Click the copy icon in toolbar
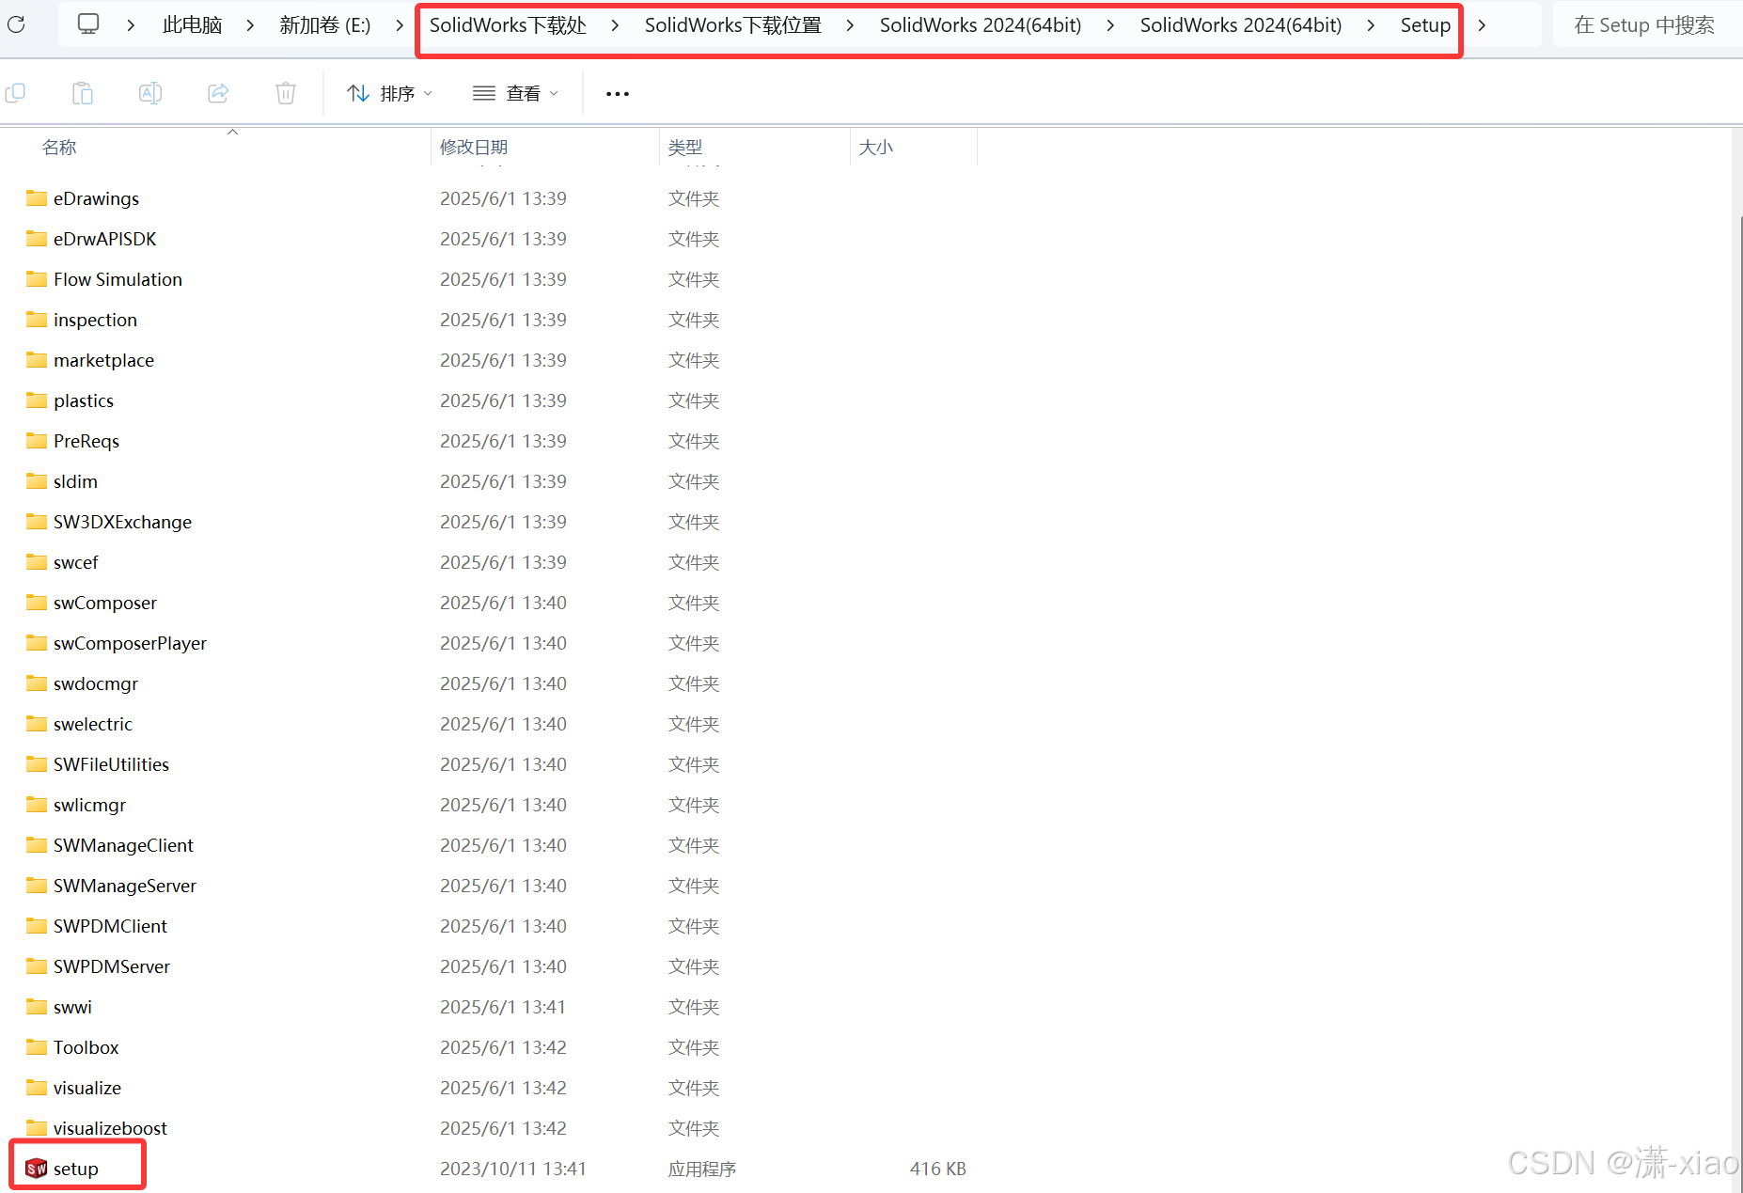 point(15,93)
